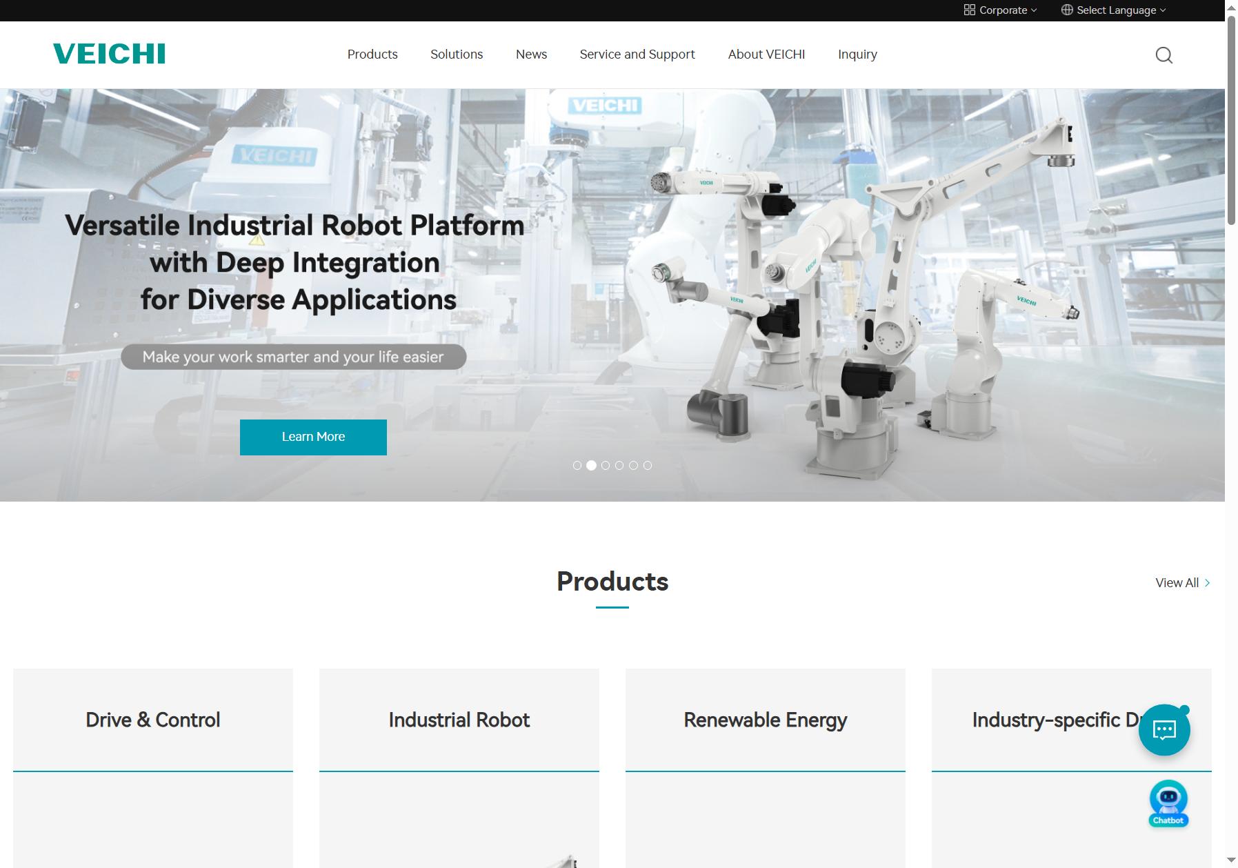Select the second carousel slide dot

[x=591, y=466]
